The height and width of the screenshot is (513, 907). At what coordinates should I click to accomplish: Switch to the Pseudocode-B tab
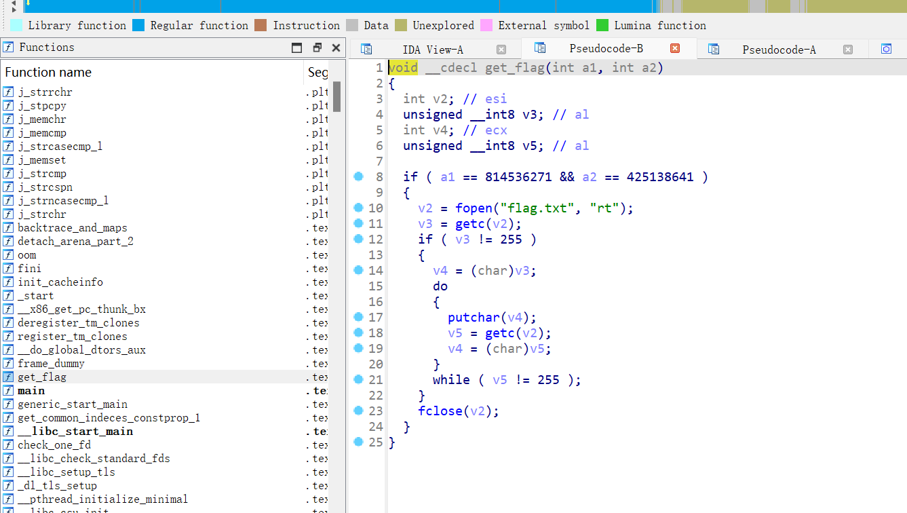(606, 48)
